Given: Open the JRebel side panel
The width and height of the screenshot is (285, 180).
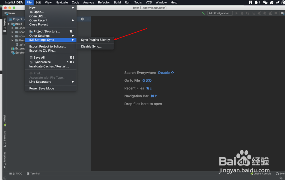Looking at the screenshot, I should pyautogui.click(x=5, y=121).
